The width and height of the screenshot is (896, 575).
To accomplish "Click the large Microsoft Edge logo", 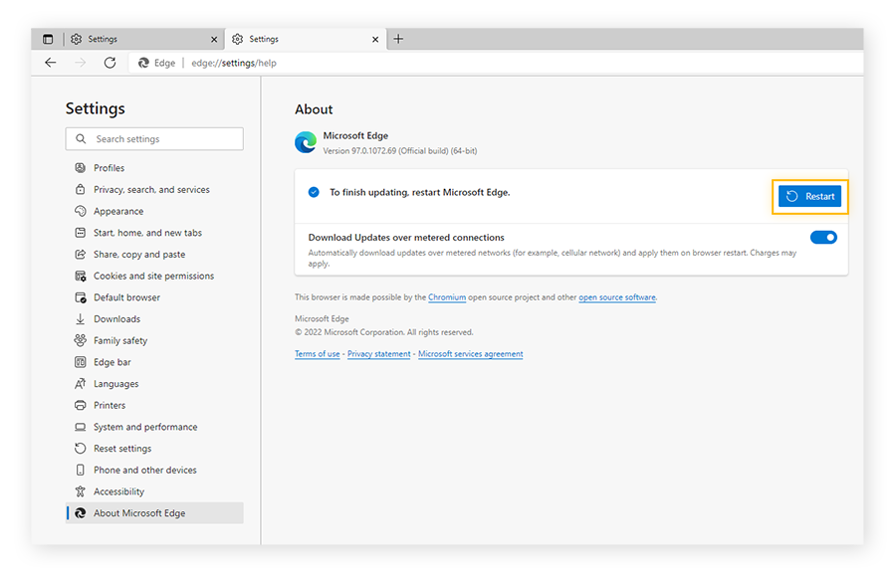I will pyautogui.click(x=306, y=142).
